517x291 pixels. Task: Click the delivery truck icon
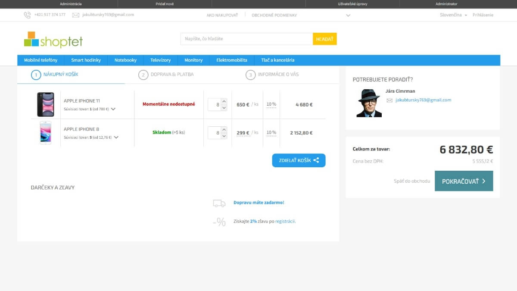click(x=219, y=203)
